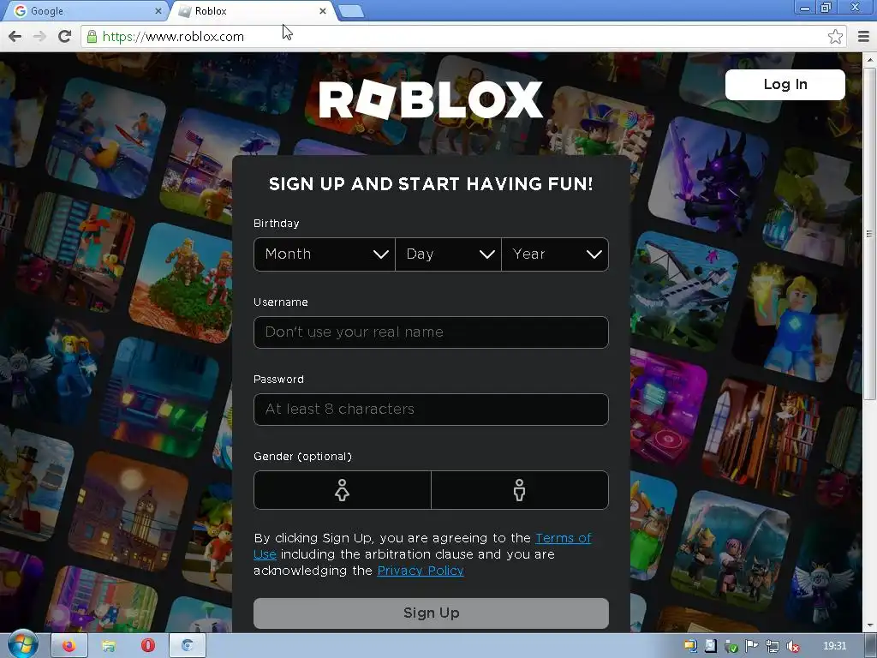Image resolution: width=877 pixels, height=658 pixels.
Task: Click the page scrollbar thumb
Action: [869, 232]
